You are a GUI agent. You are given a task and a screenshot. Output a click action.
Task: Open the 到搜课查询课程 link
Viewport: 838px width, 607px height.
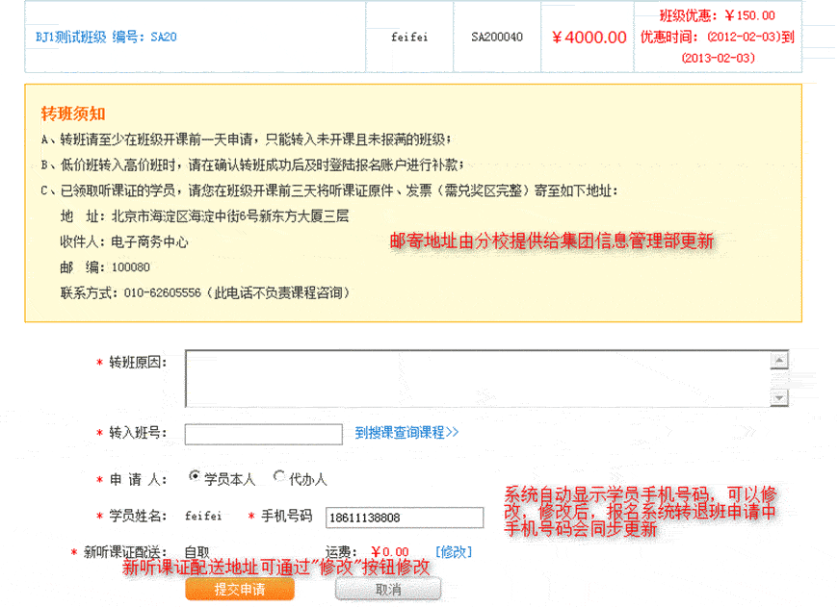(406, 433)
